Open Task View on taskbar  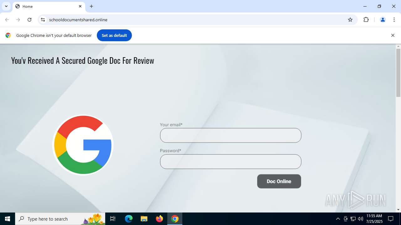(113, 219)
